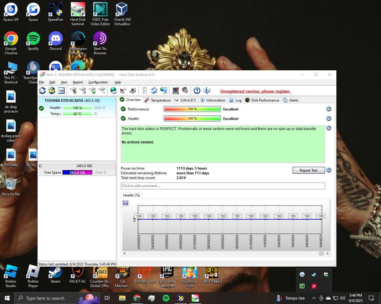Viewport: 381px width, 304px height.
Task: Click Spotify icon on the taskbar
Action: point(166,298)
